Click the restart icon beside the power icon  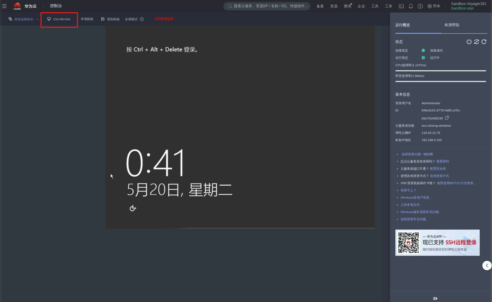(x=476, y=42)
